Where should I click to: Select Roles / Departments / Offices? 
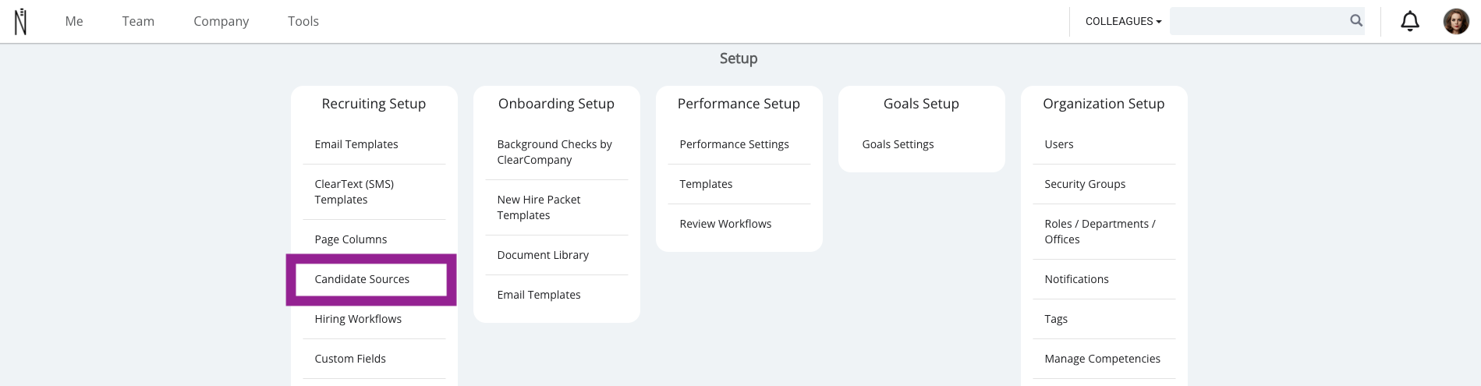pyautogui.click(x=1100, y=232)
